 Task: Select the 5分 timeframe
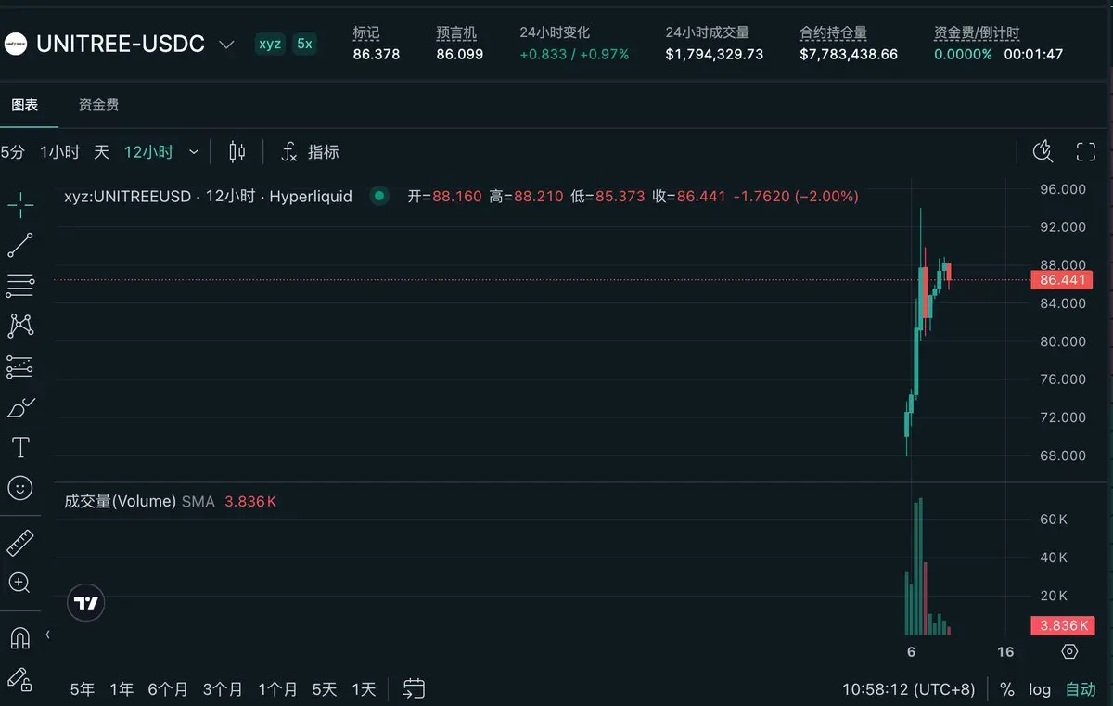[13, 152]
